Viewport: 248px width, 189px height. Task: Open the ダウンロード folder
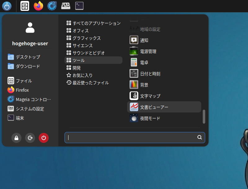pos(24,66)
